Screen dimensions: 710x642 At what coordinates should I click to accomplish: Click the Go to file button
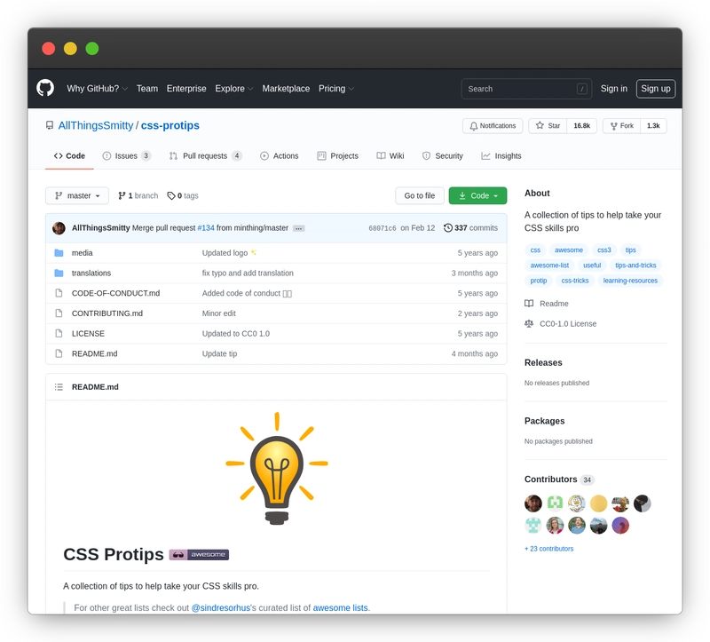pyautogui.click(x=419, y=195)
